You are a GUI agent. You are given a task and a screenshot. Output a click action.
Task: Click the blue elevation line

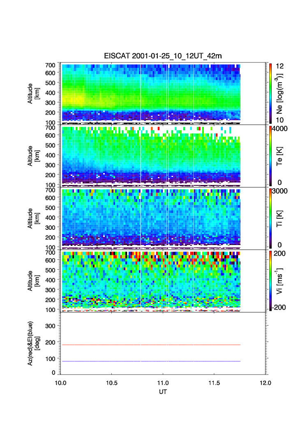tap(150, 361)
